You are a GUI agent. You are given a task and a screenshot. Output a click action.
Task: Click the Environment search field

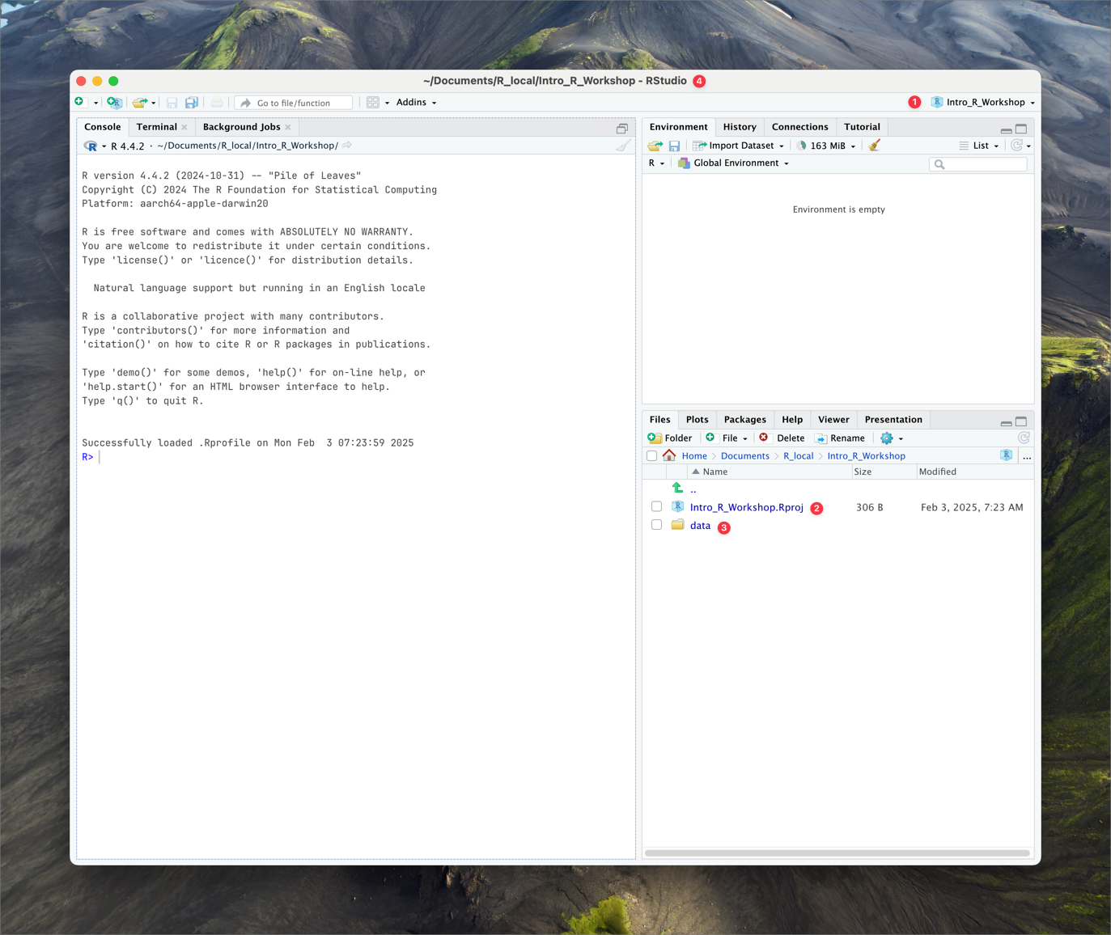tap(978, 164)
